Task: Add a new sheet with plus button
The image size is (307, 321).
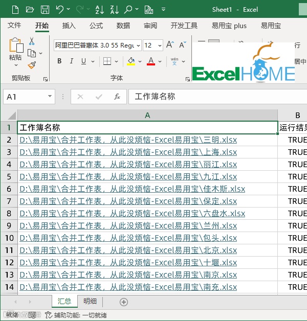Action: [x=124, y=302]
